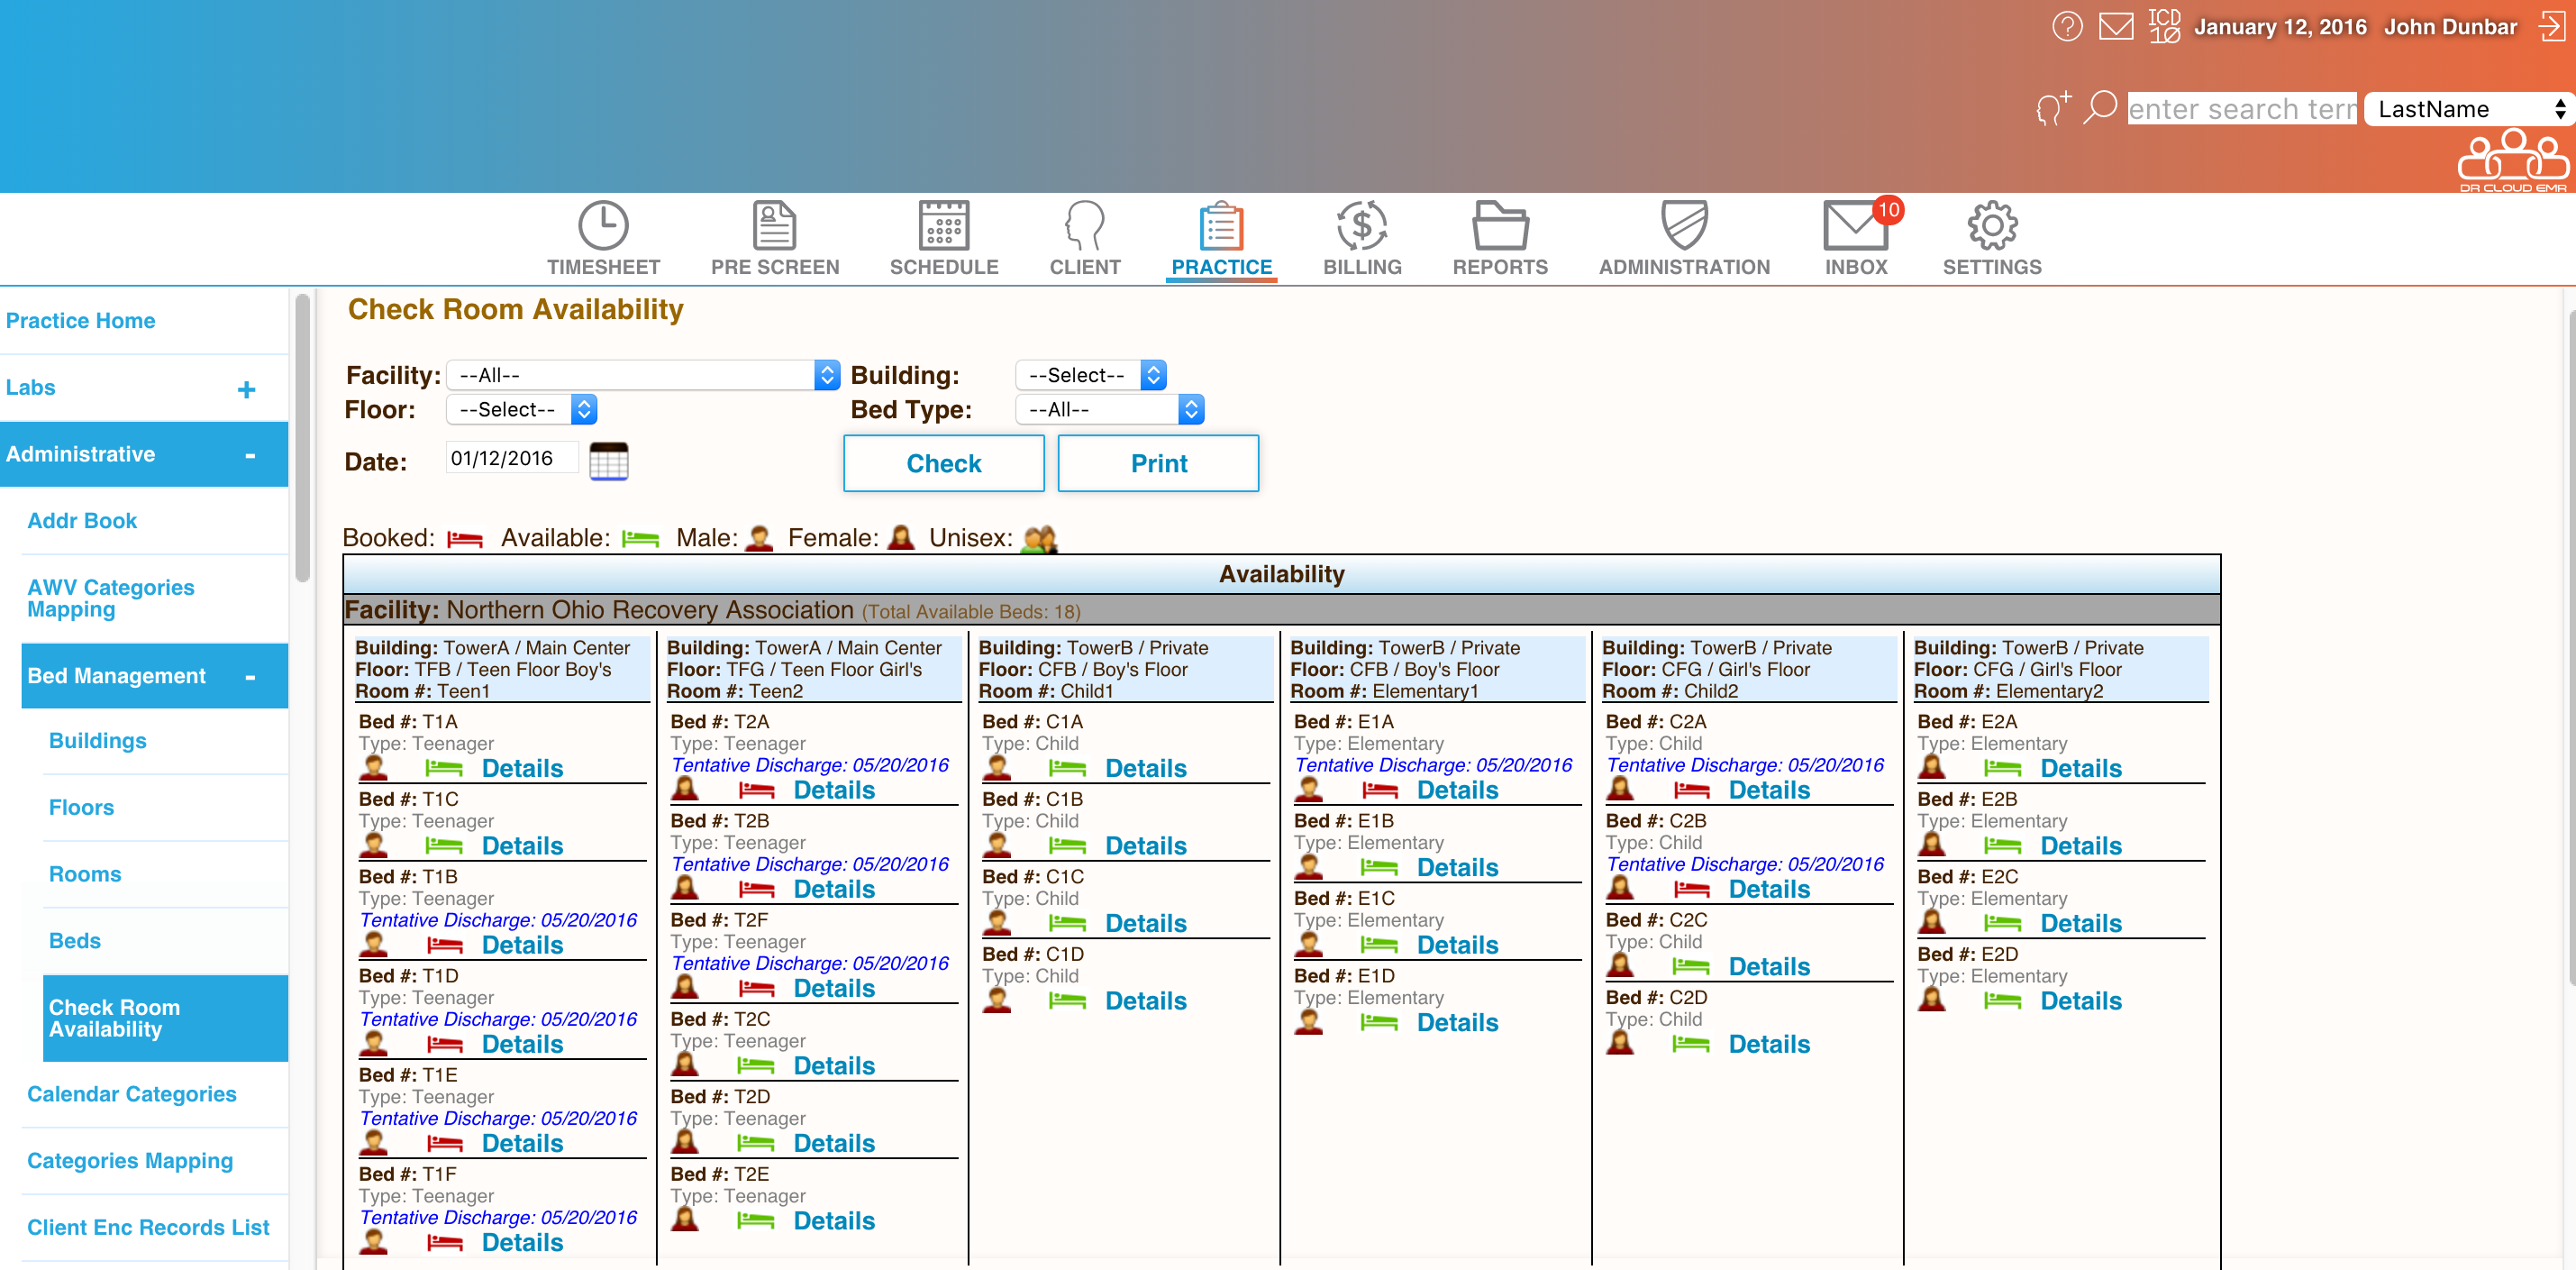The height and width of the screenshot is (1270, 2576).
Task: Open the Timesheet clock icon
Action: (603, 226)
